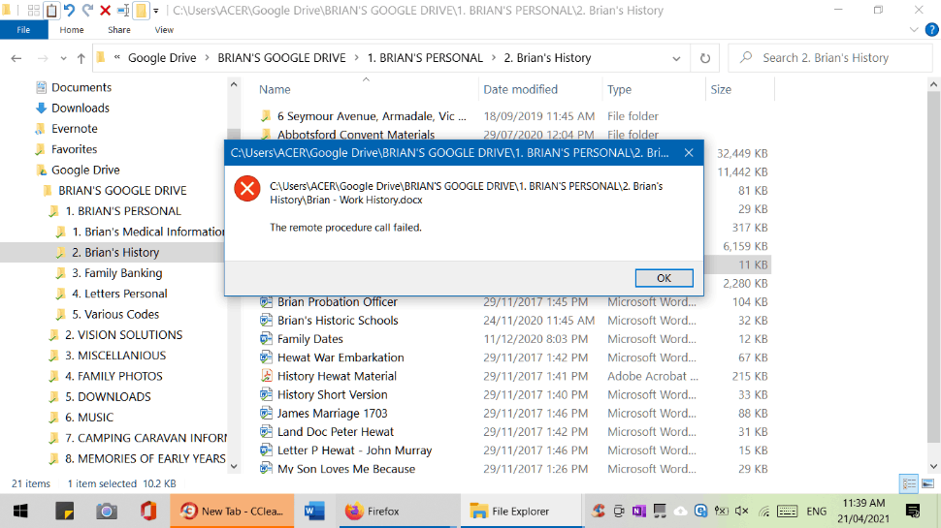Switch to the Share ribbon tab
This screenshot has height=528, width=941.
point(118,30)
